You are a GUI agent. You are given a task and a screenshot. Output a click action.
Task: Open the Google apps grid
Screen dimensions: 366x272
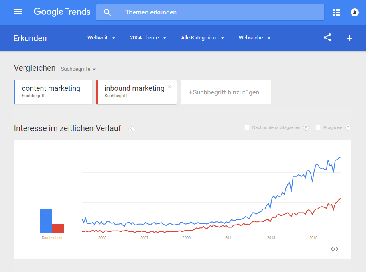[x=337, y=12]
